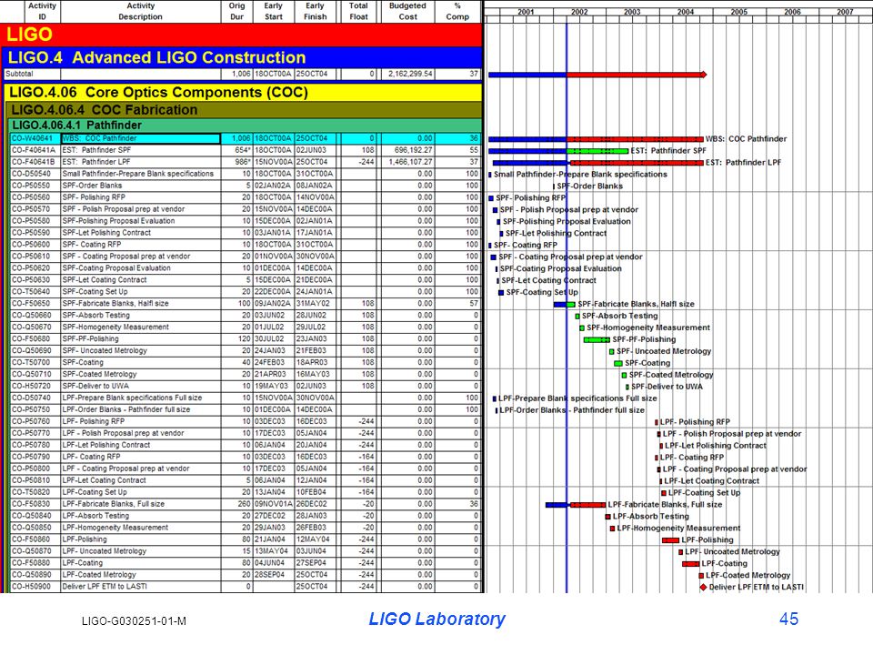Viewport: 873px width, 655px height.
Task: Select activity ID CO-F40641A
Action: 34,150
